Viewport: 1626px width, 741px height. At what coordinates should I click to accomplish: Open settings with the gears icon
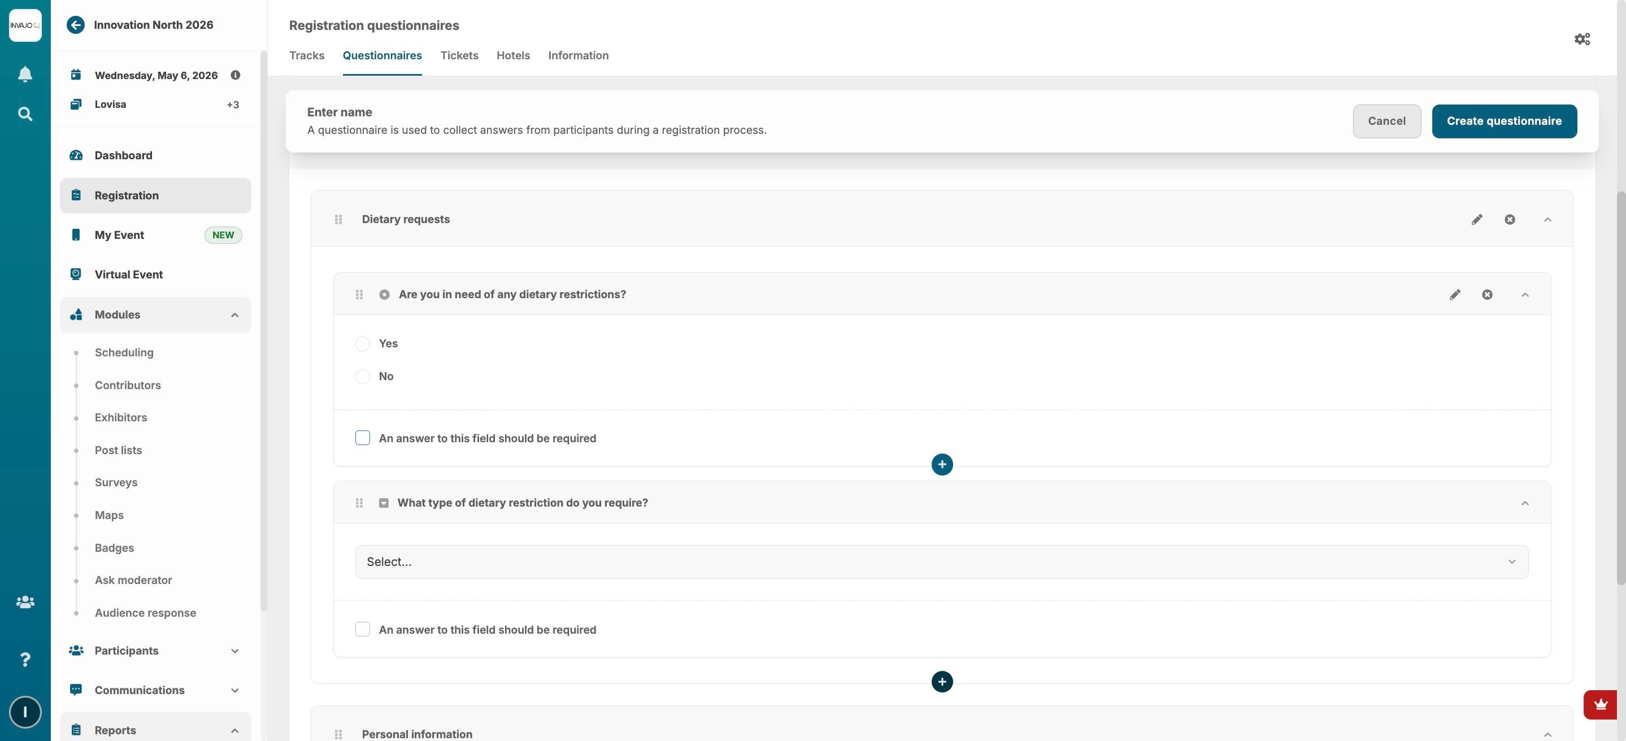click(x=1582, y=39)
